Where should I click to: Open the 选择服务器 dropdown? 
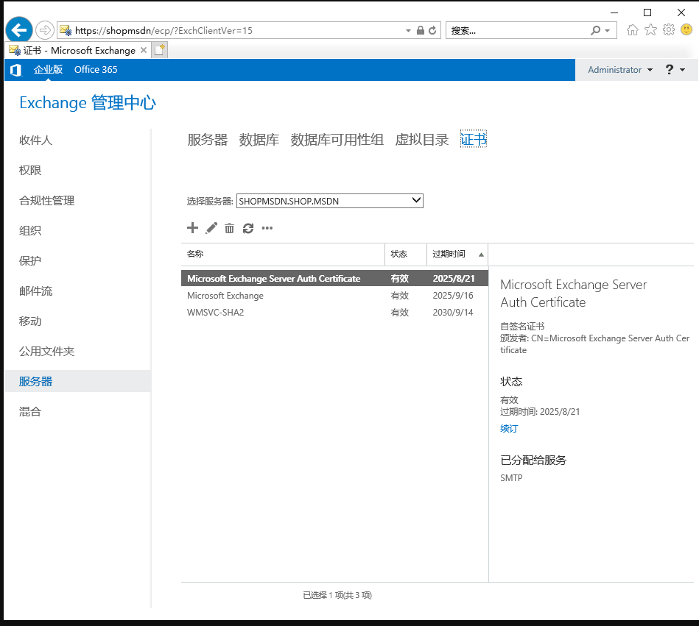tap(330, 201)
